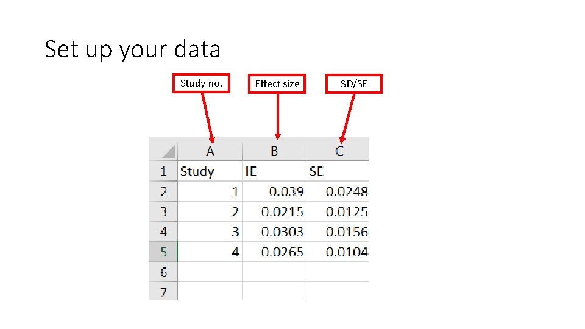This screenshot has height=329, width=585.
Task: Select cell containing 0.0248
Action: click(338, 191)
